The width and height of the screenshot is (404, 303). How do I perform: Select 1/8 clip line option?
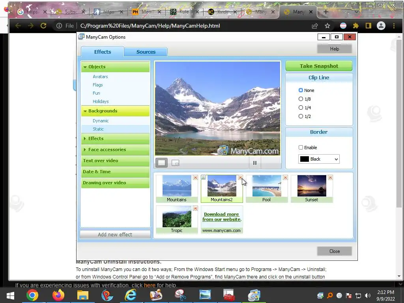click(x=305, y=99)
